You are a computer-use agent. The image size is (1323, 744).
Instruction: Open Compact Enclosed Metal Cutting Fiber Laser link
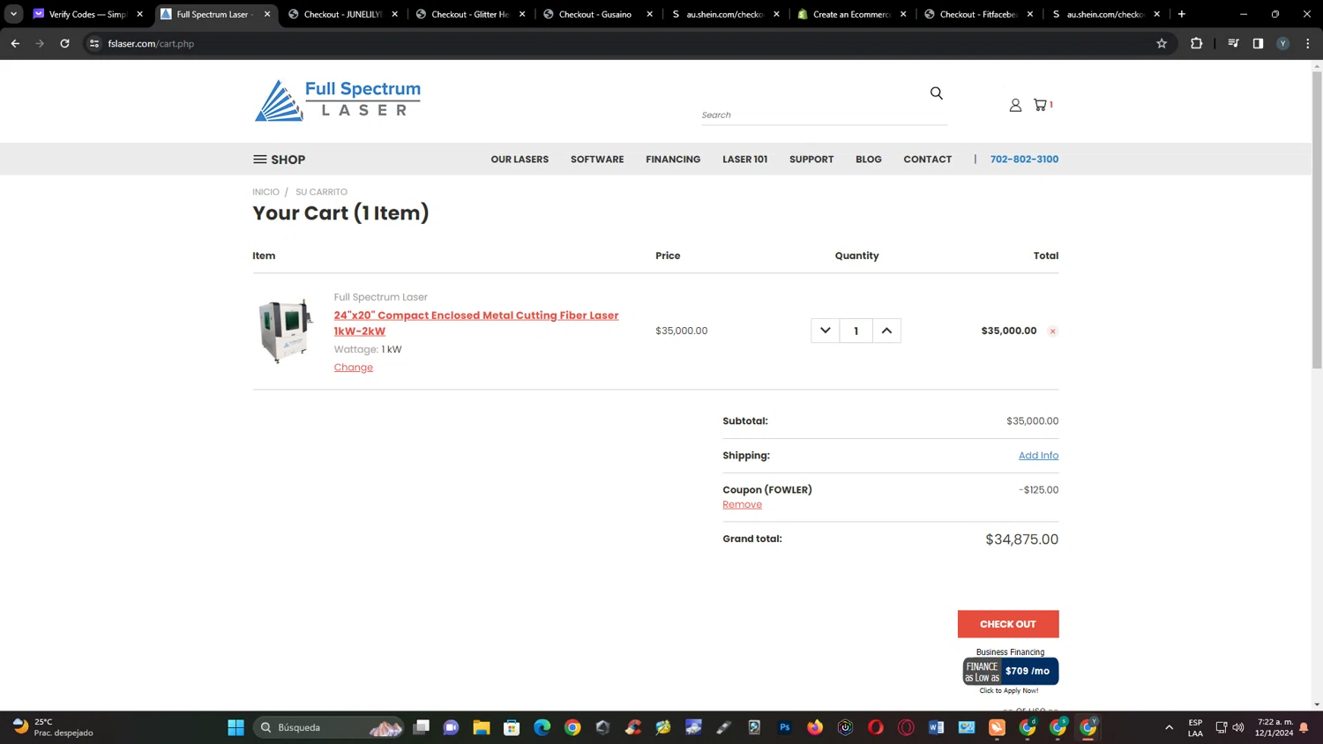click(x=476, y=324)
